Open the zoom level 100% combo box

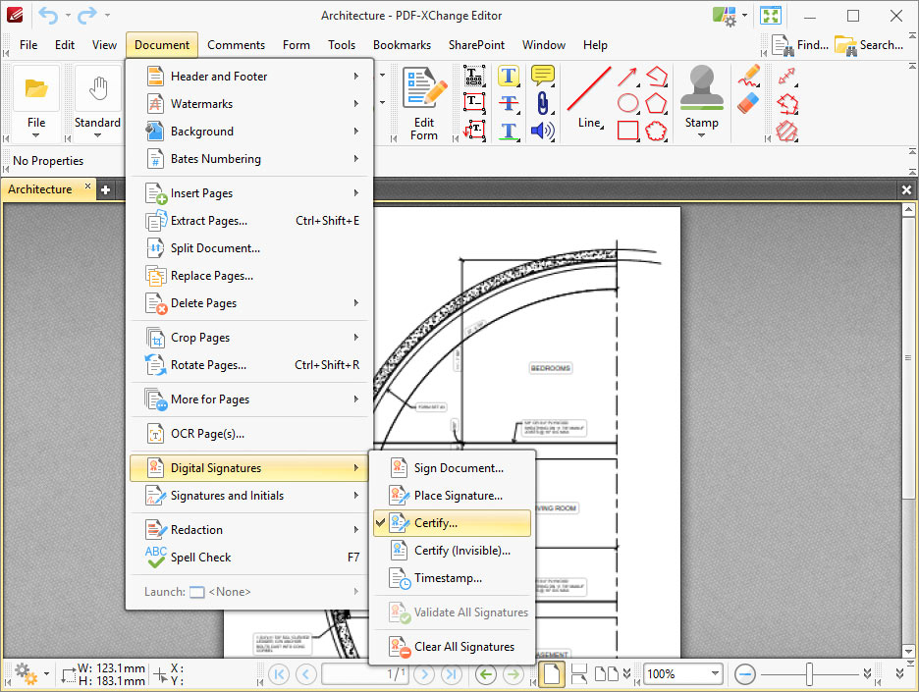(x=682, y=674)
